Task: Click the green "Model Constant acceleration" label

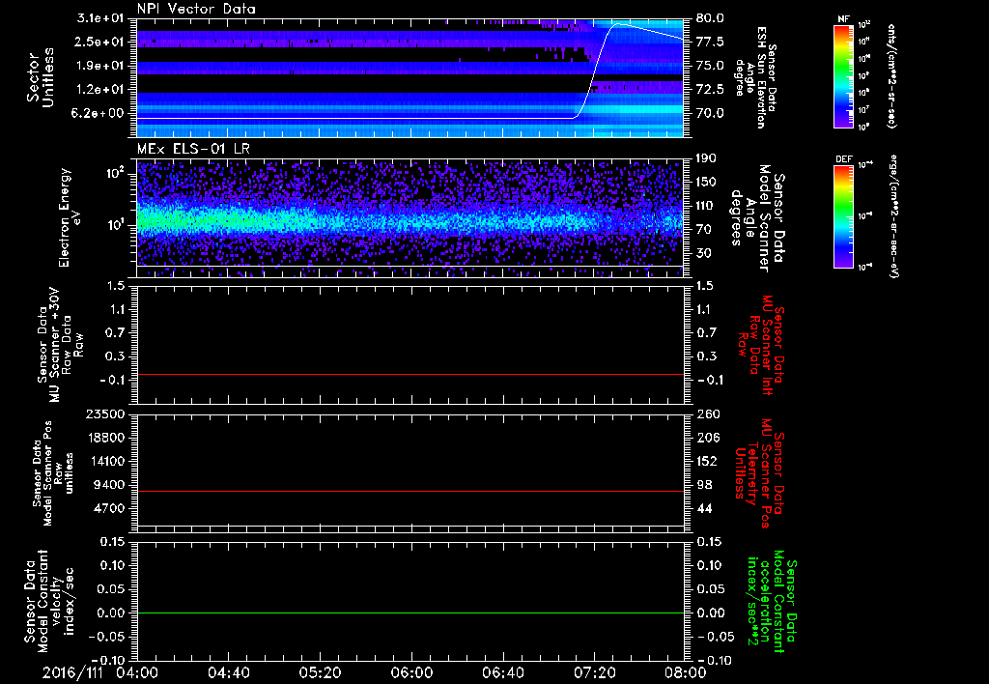Action: (x=772, y=601)
